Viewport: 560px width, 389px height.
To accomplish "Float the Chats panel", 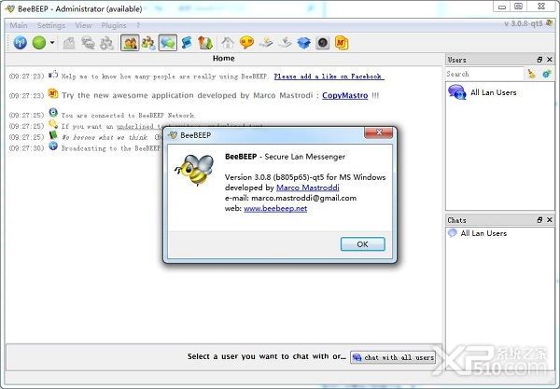I will click(x=539, y=220).
